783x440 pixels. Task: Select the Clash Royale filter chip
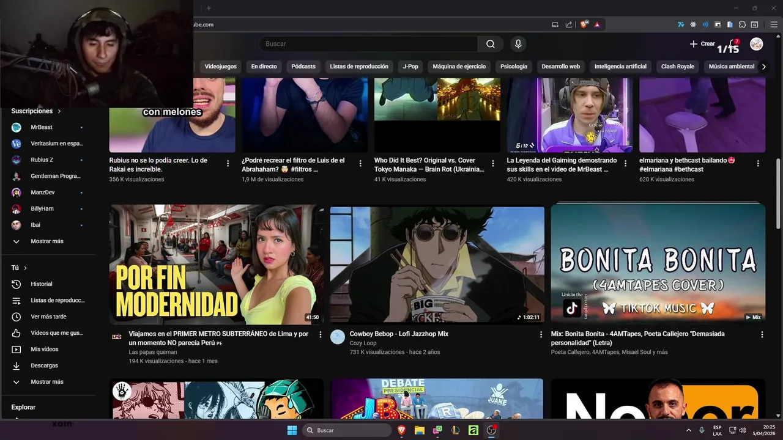click(678, 67)
